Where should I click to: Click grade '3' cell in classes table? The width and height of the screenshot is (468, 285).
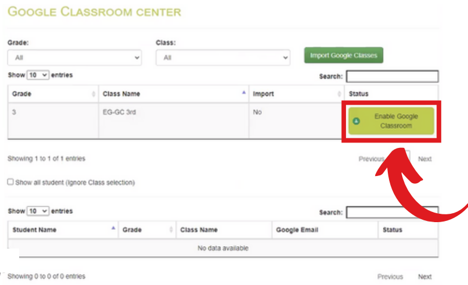pyautogui.click(x=53, y=121)
